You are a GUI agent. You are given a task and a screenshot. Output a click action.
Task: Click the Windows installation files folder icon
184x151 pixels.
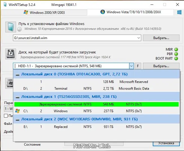click(x=11, y=27)
